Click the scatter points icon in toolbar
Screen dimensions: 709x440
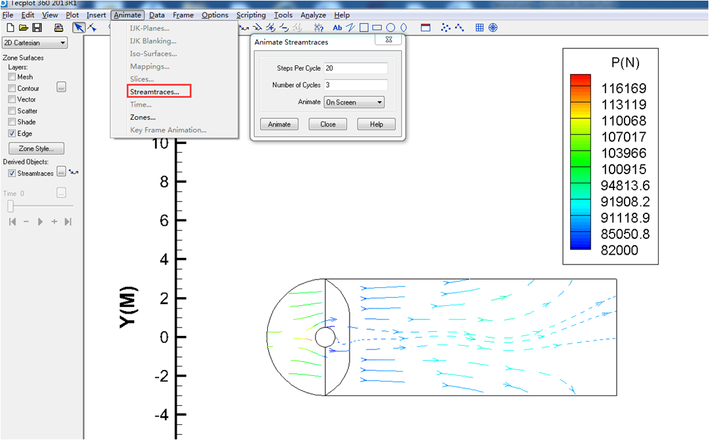445,27
